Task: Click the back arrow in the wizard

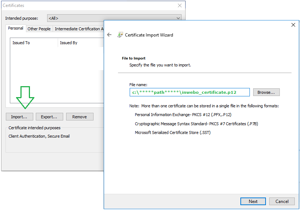Action: pos(109,35)
